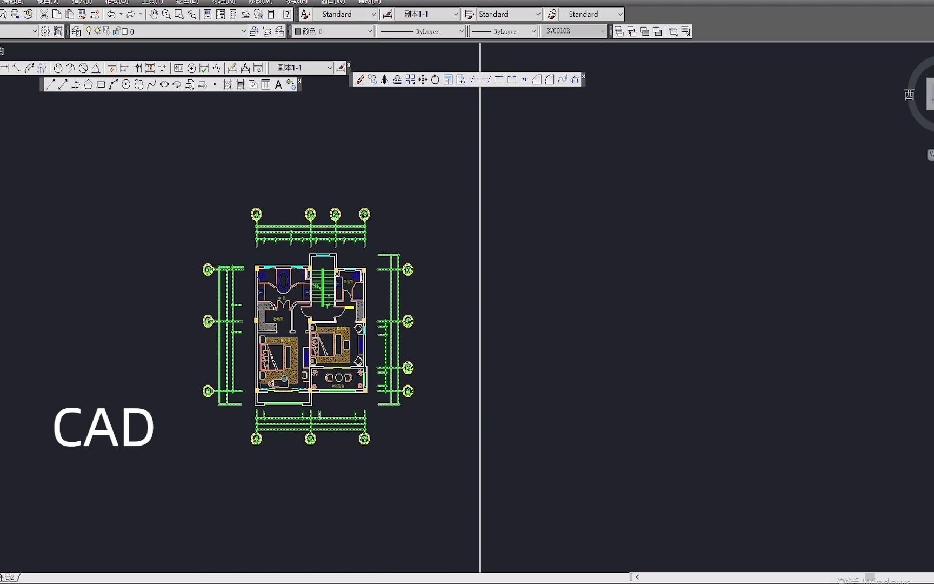Toggle layer 0 lock padlock icon
Screen dimensions: 934x584
point(116,31)
